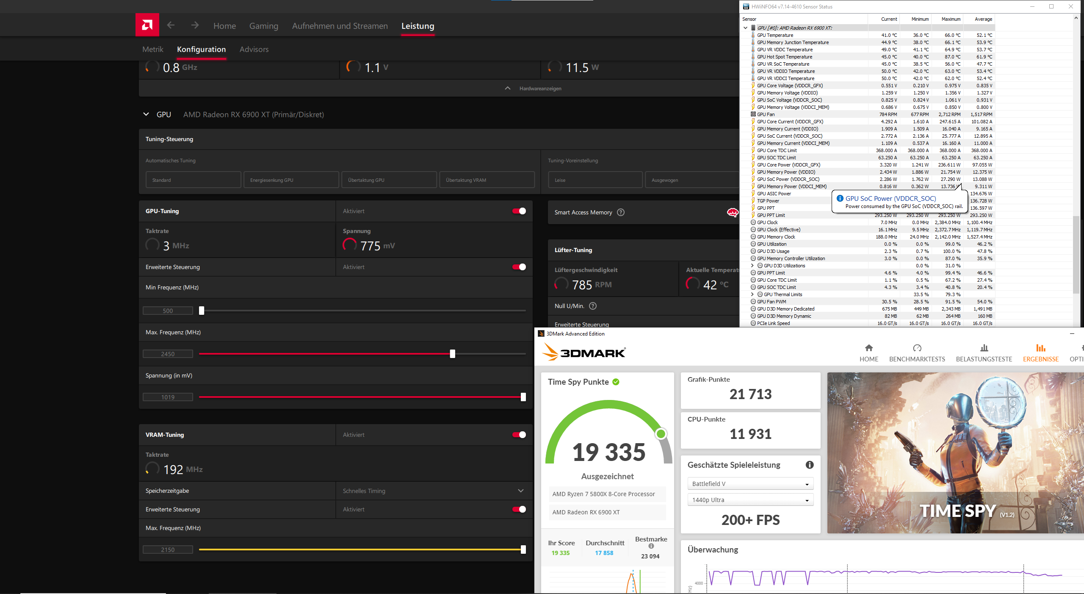Turn off the VRAM-Tuning toggle
This screenshot has height=594, width=1084.
[519, 435]
